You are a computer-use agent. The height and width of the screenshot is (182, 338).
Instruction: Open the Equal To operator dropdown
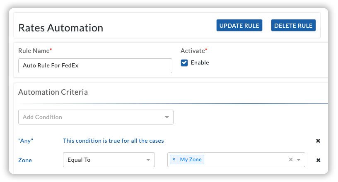109,160
